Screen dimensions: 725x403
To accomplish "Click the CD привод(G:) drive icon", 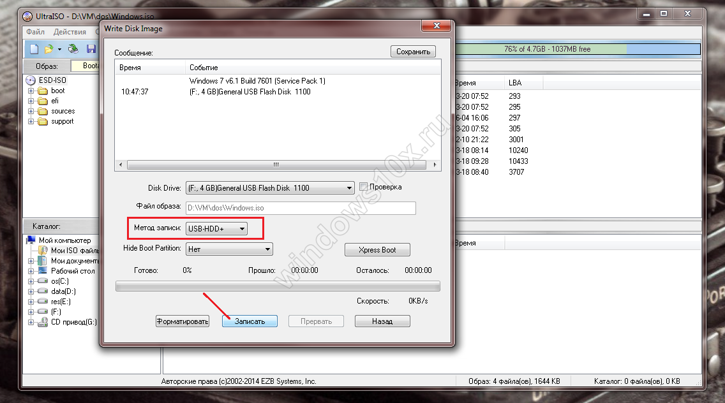I will (43, 321).
